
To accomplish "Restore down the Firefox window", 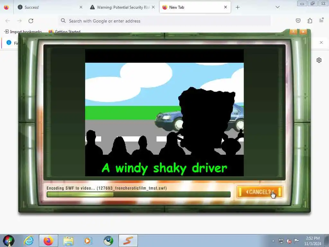I will pos(313,4).
